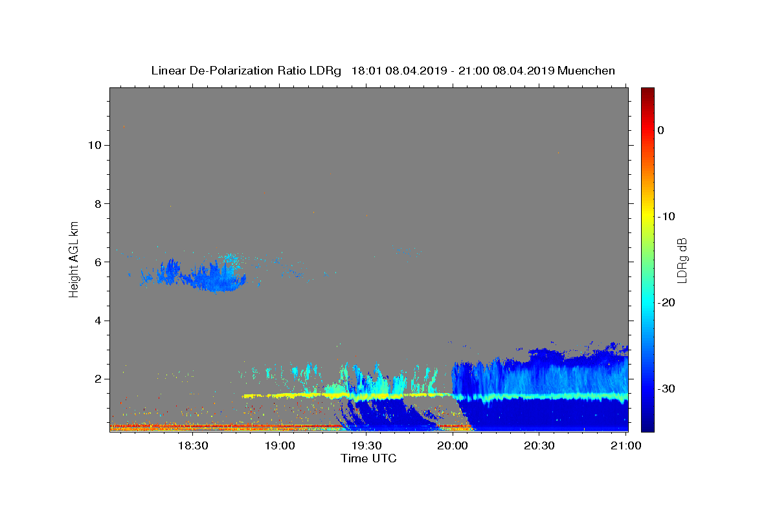The width and height of the screenshot is (777, 518).
Task: Click the dark blue bottom of colorbar
Action: [647, 424]
